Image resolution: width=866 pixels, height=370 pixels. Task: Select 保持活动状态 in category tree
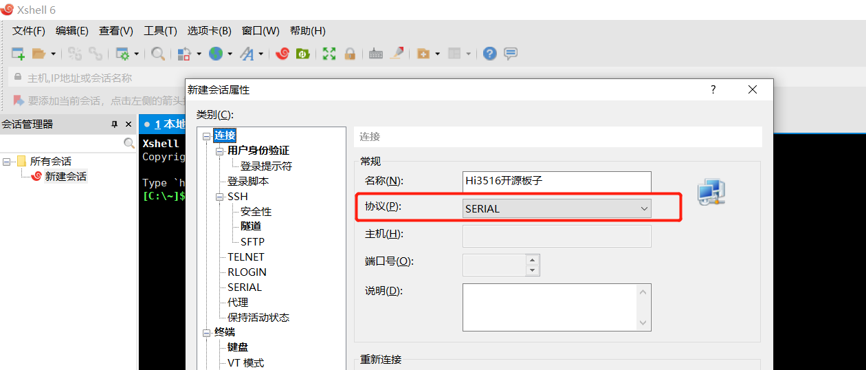pos(258,317)
